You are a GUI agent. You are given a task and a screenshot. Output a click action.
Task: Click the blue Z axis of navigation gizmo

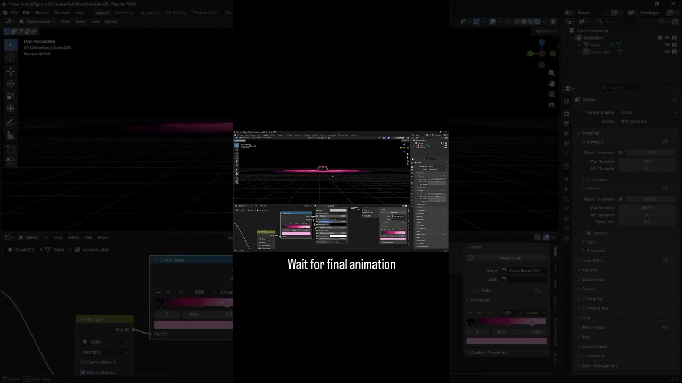point(542,42)
